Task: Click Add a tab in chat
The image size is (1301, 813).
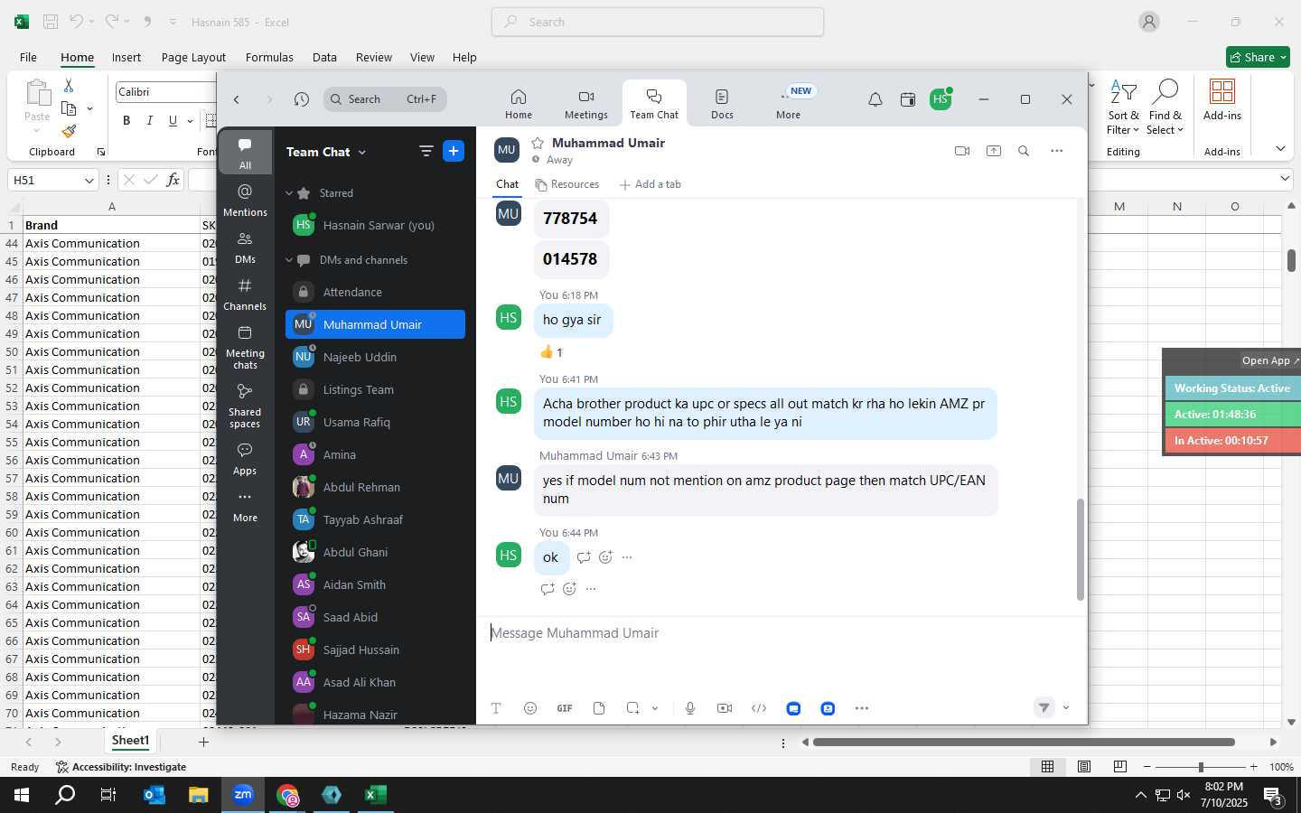Action: click(x=650, y=184)
